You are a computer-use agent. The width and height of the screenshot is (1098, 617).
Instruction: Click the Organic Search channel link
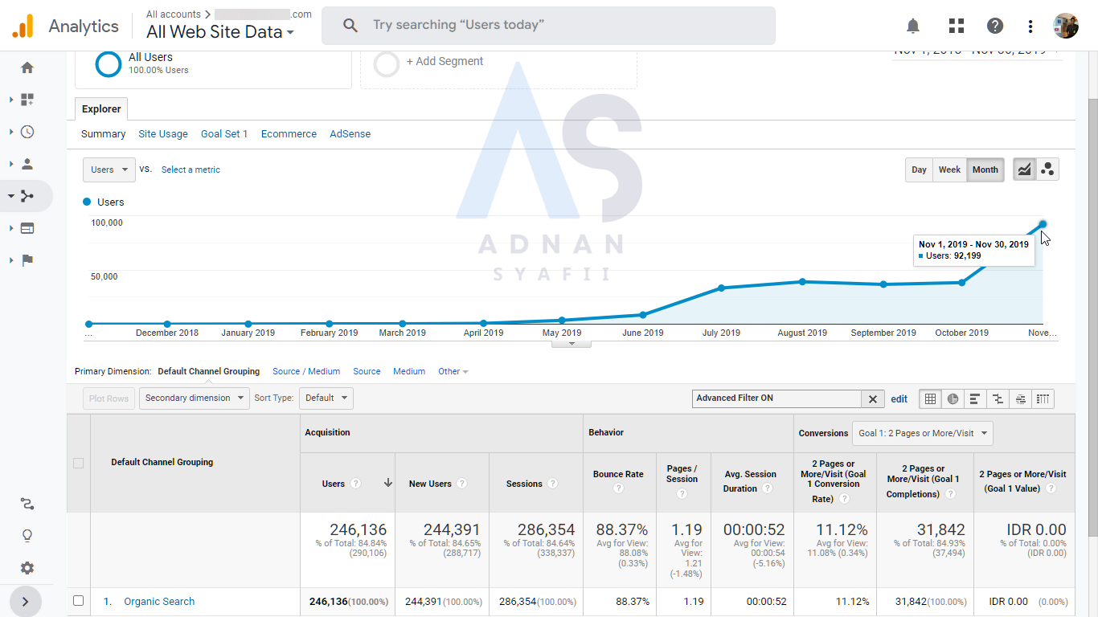pyautogui.click(x=159, y=602)
